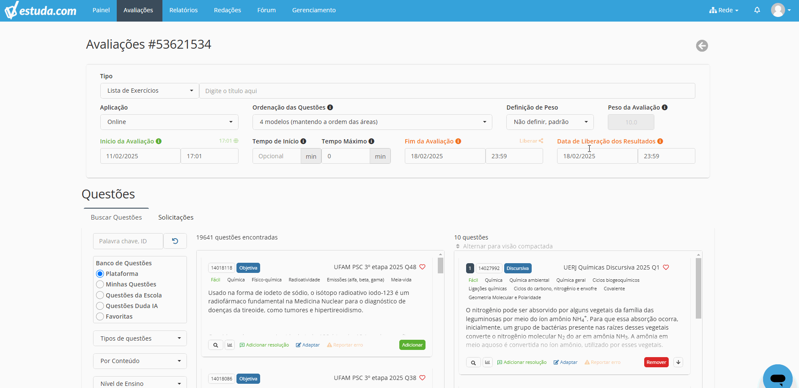Click the green Adicionar button
This screenshot has width=799, height=388.
click(412, 345)
